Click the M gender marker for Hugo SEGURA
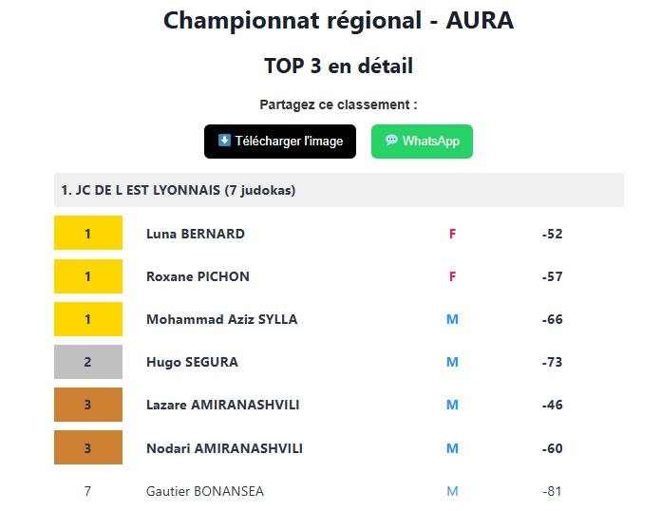Screen dimensions: 661x511 (452, 362)
